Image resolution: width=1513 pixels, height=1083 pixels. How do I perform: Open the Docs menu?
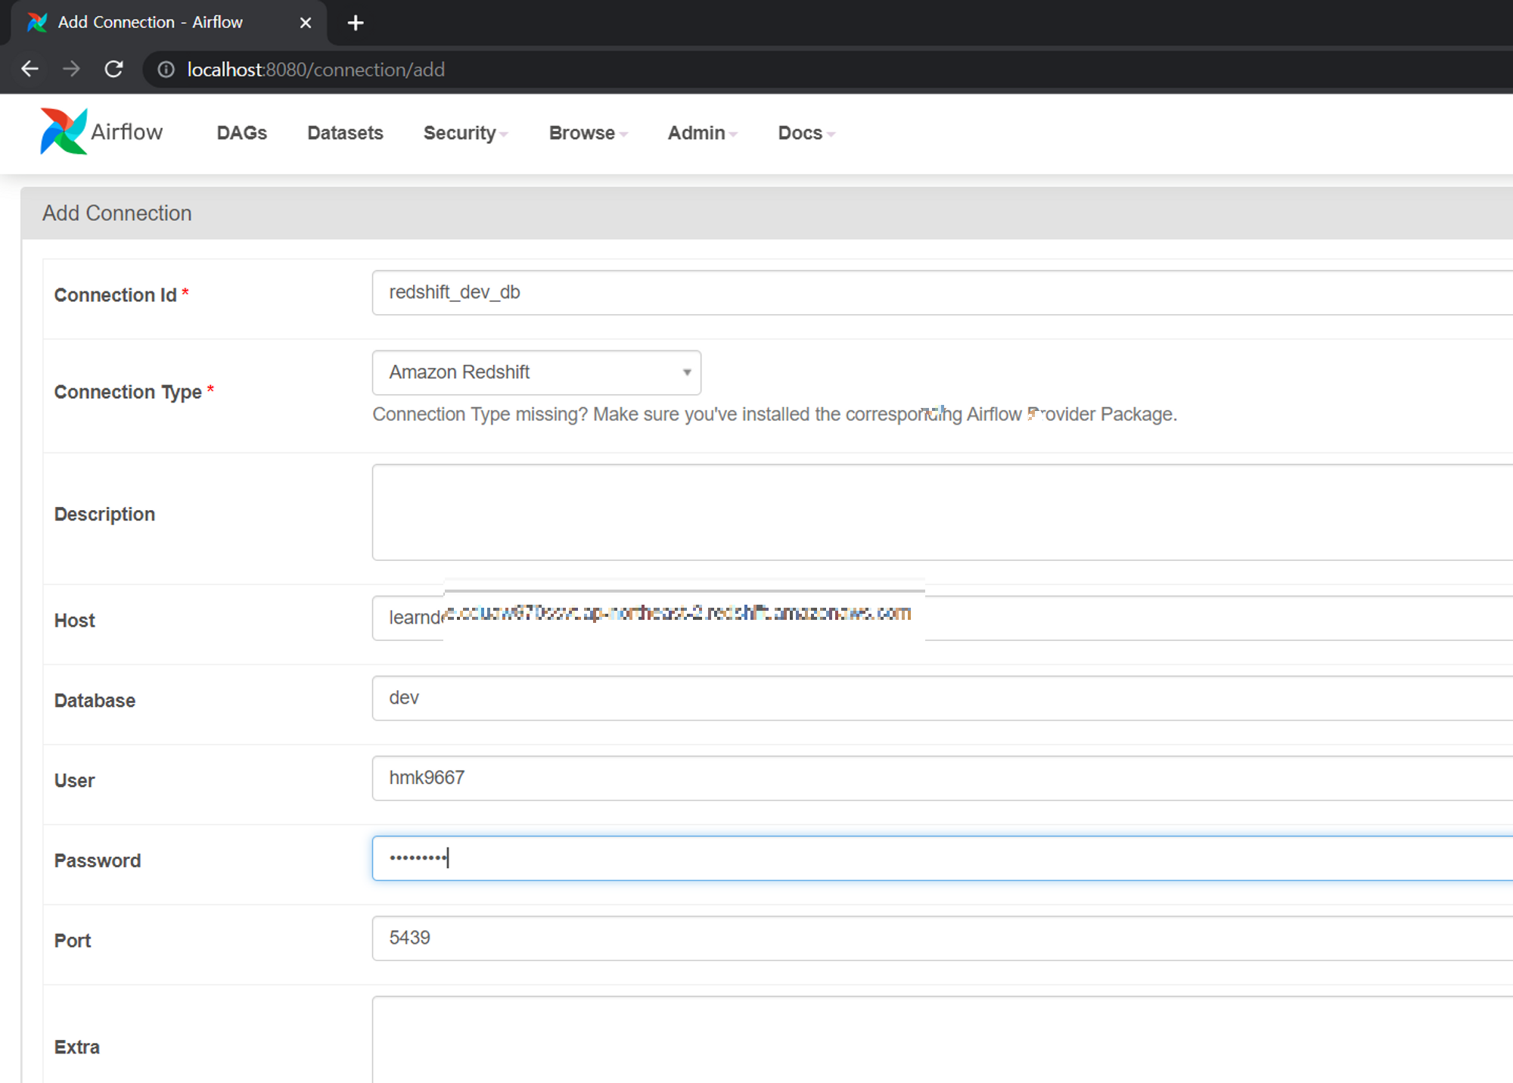point(806,133)
